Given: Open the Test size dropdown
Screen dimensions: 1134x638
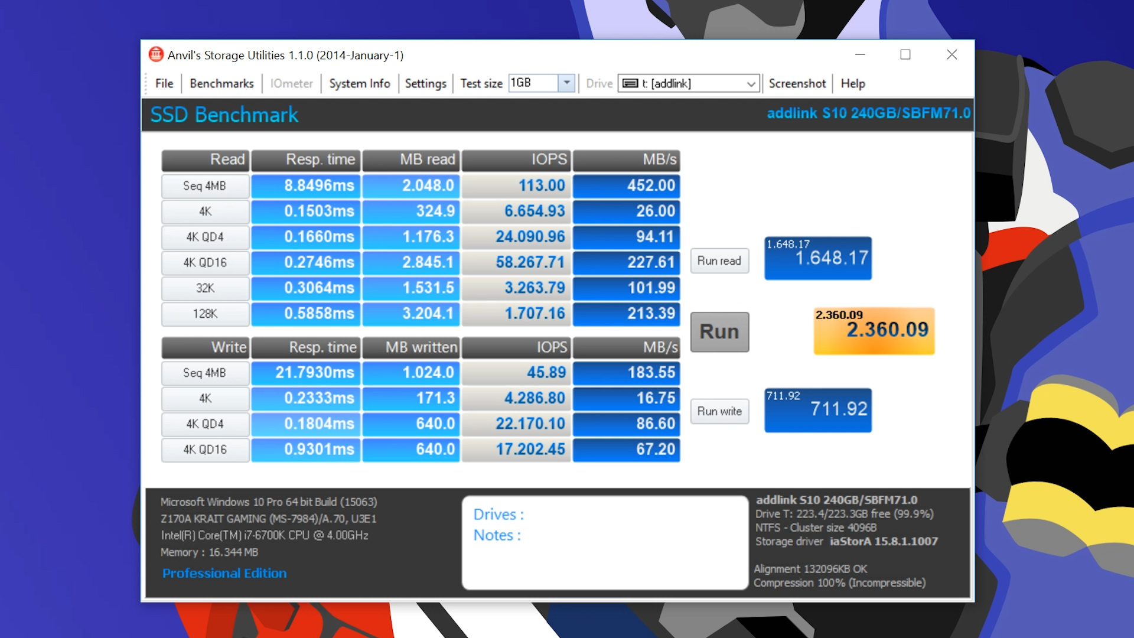Looking at the screenshot, I should [x=565, y=83].
